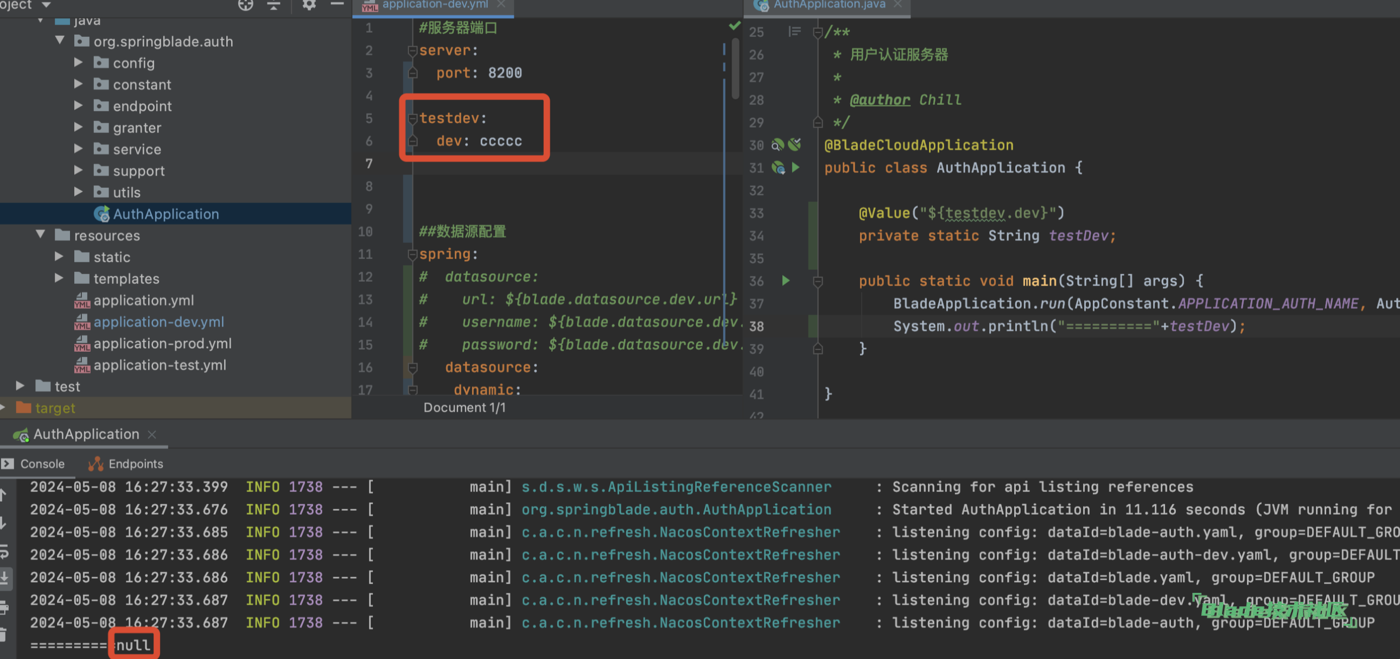Select application-dev.yml in project tree

pyautogui.click(x=158, y=322)
